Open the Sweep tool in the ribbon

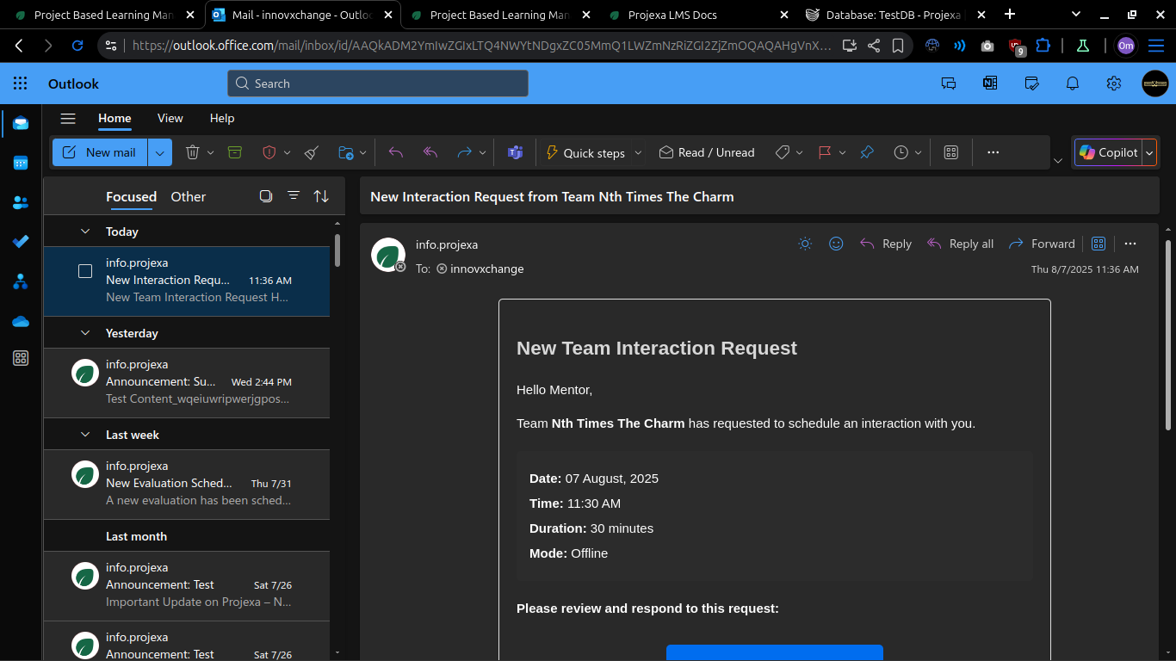point(311,152)
